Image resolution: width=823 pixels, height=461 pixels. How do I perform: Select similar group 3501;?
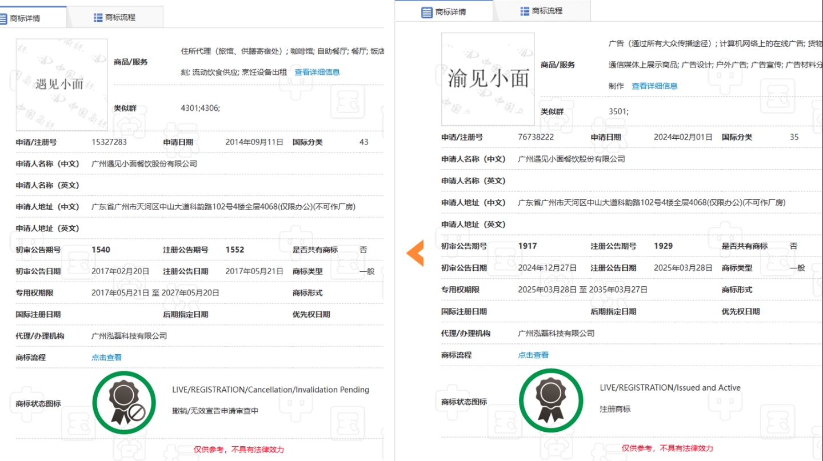618,111
